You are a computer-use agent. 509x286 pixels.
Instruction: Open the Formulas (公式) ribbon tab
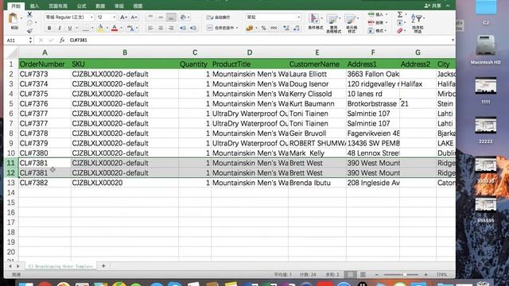81,6
